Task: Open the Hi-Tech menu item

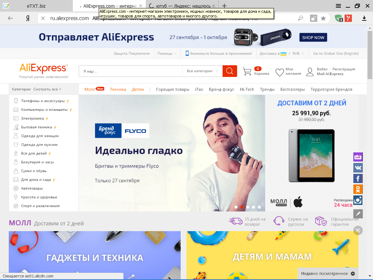Action: [247, 89]
